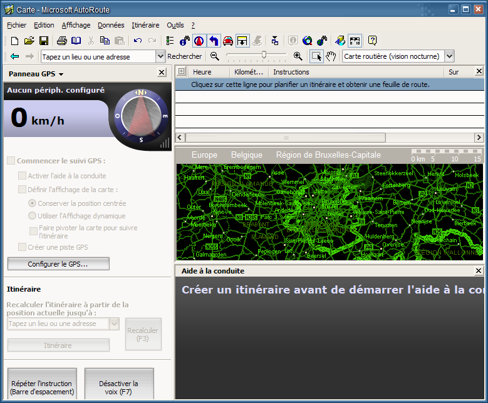This screenshot has height=403, width=488.
Task: Click the green back arrow
Action: 14,56
